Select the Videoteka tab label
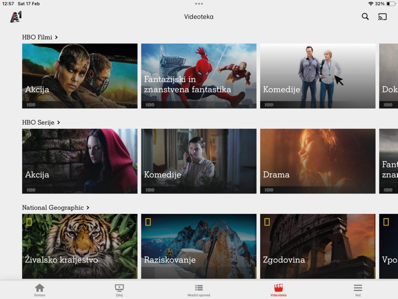Screen dimensions: 398x299 [x=279, y=295]
